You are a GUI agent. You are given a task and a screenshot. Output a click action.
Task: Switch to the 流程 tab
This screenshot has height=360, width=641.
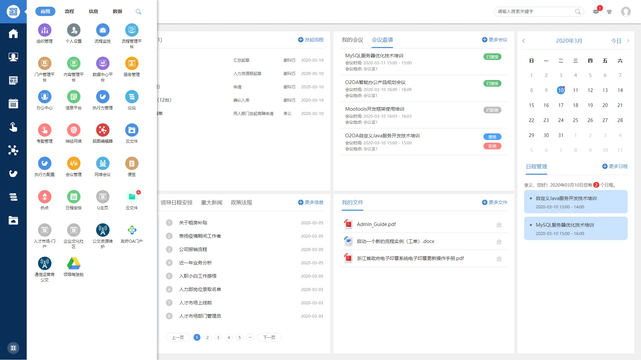click(69, 11)
